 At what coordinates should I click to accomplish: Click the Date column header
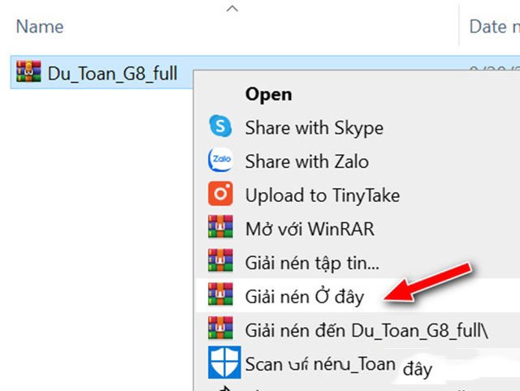494,27
